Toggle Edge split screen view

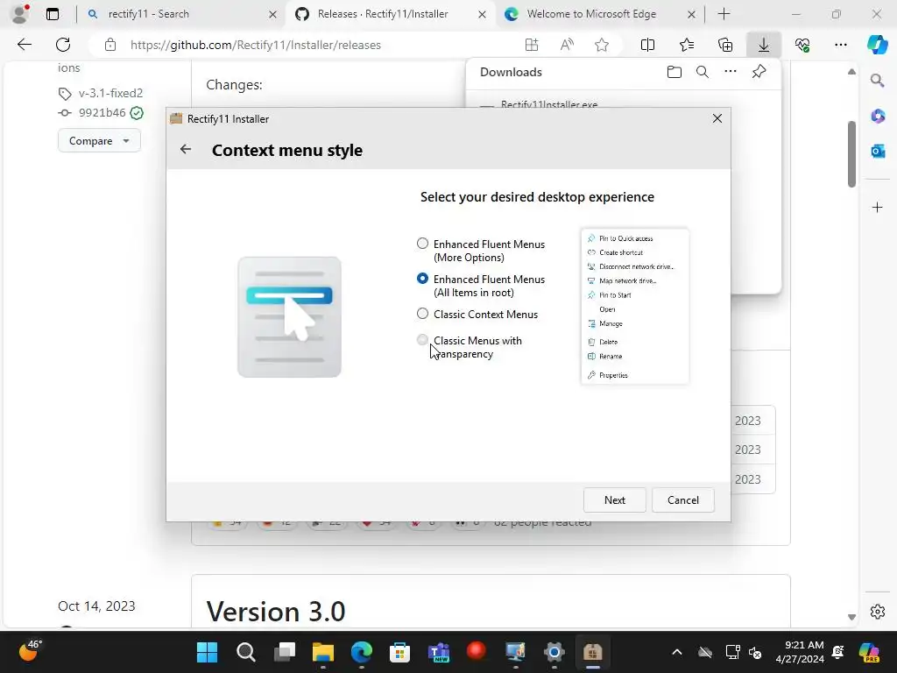tap(647, 45)
